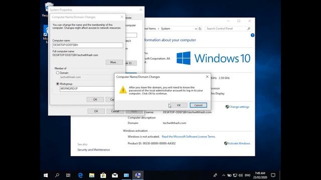Confirm leaving domain with OK button

[x=179, y=105]
